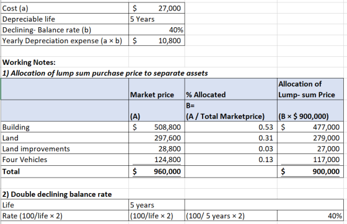Click the 'Land improvements' row label
The width and height of the screenshot is (347, 224).
pos(65,149)
